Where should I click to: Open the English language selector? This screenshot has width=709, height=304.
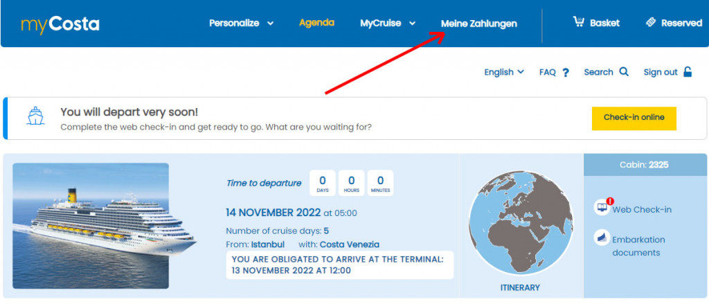(503, 72)
